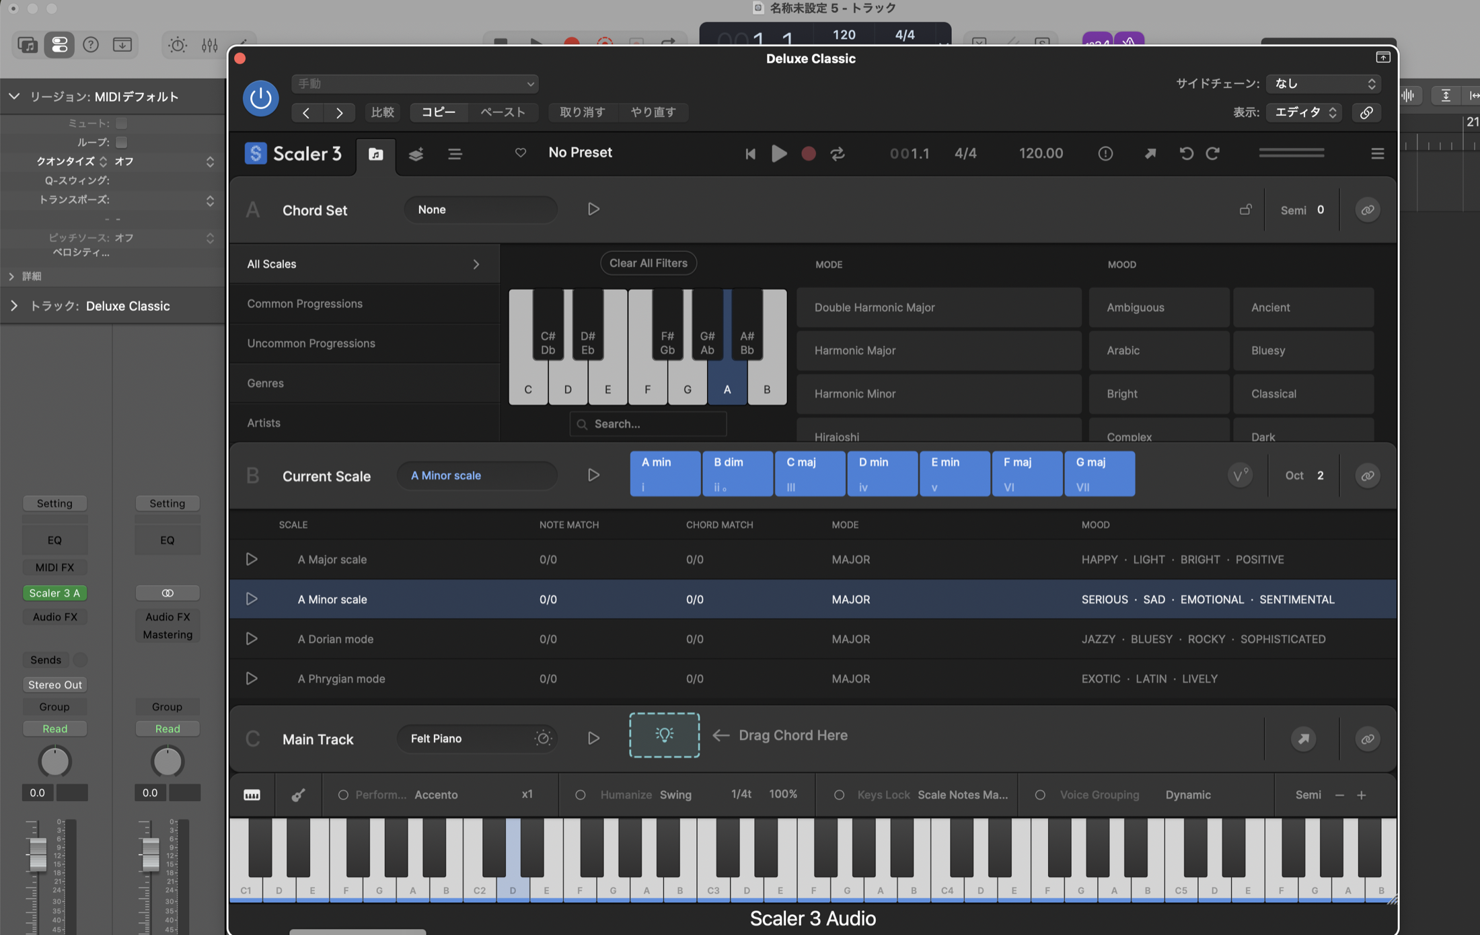The width and height of the screenshot is (1480, 935).
Task: Filter by Classical mood
Action: 1303,394
